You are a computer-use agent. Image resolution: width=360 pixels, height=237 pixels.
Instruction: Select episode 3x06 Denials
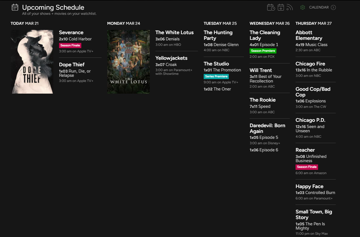(x=167, y=39)
